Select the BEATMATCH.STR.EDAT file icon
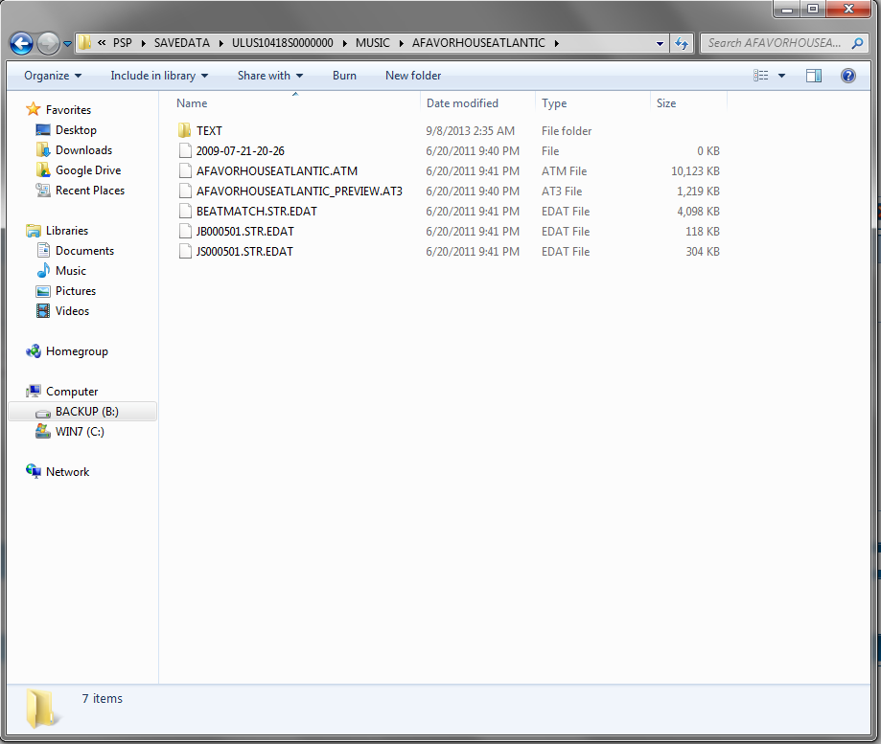The width and height of the screenshot is (881, 744). coord(185,212)
